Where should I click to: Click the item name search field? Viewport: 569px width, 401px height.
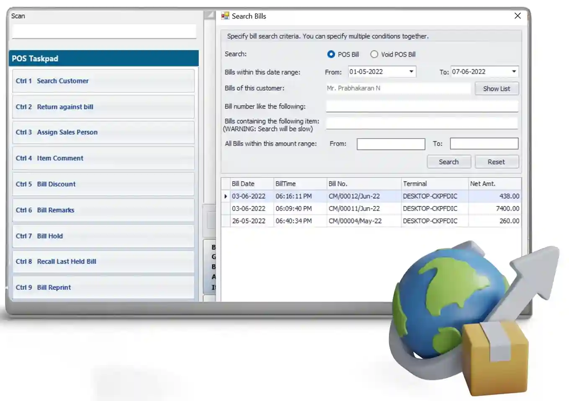point(422,123)
